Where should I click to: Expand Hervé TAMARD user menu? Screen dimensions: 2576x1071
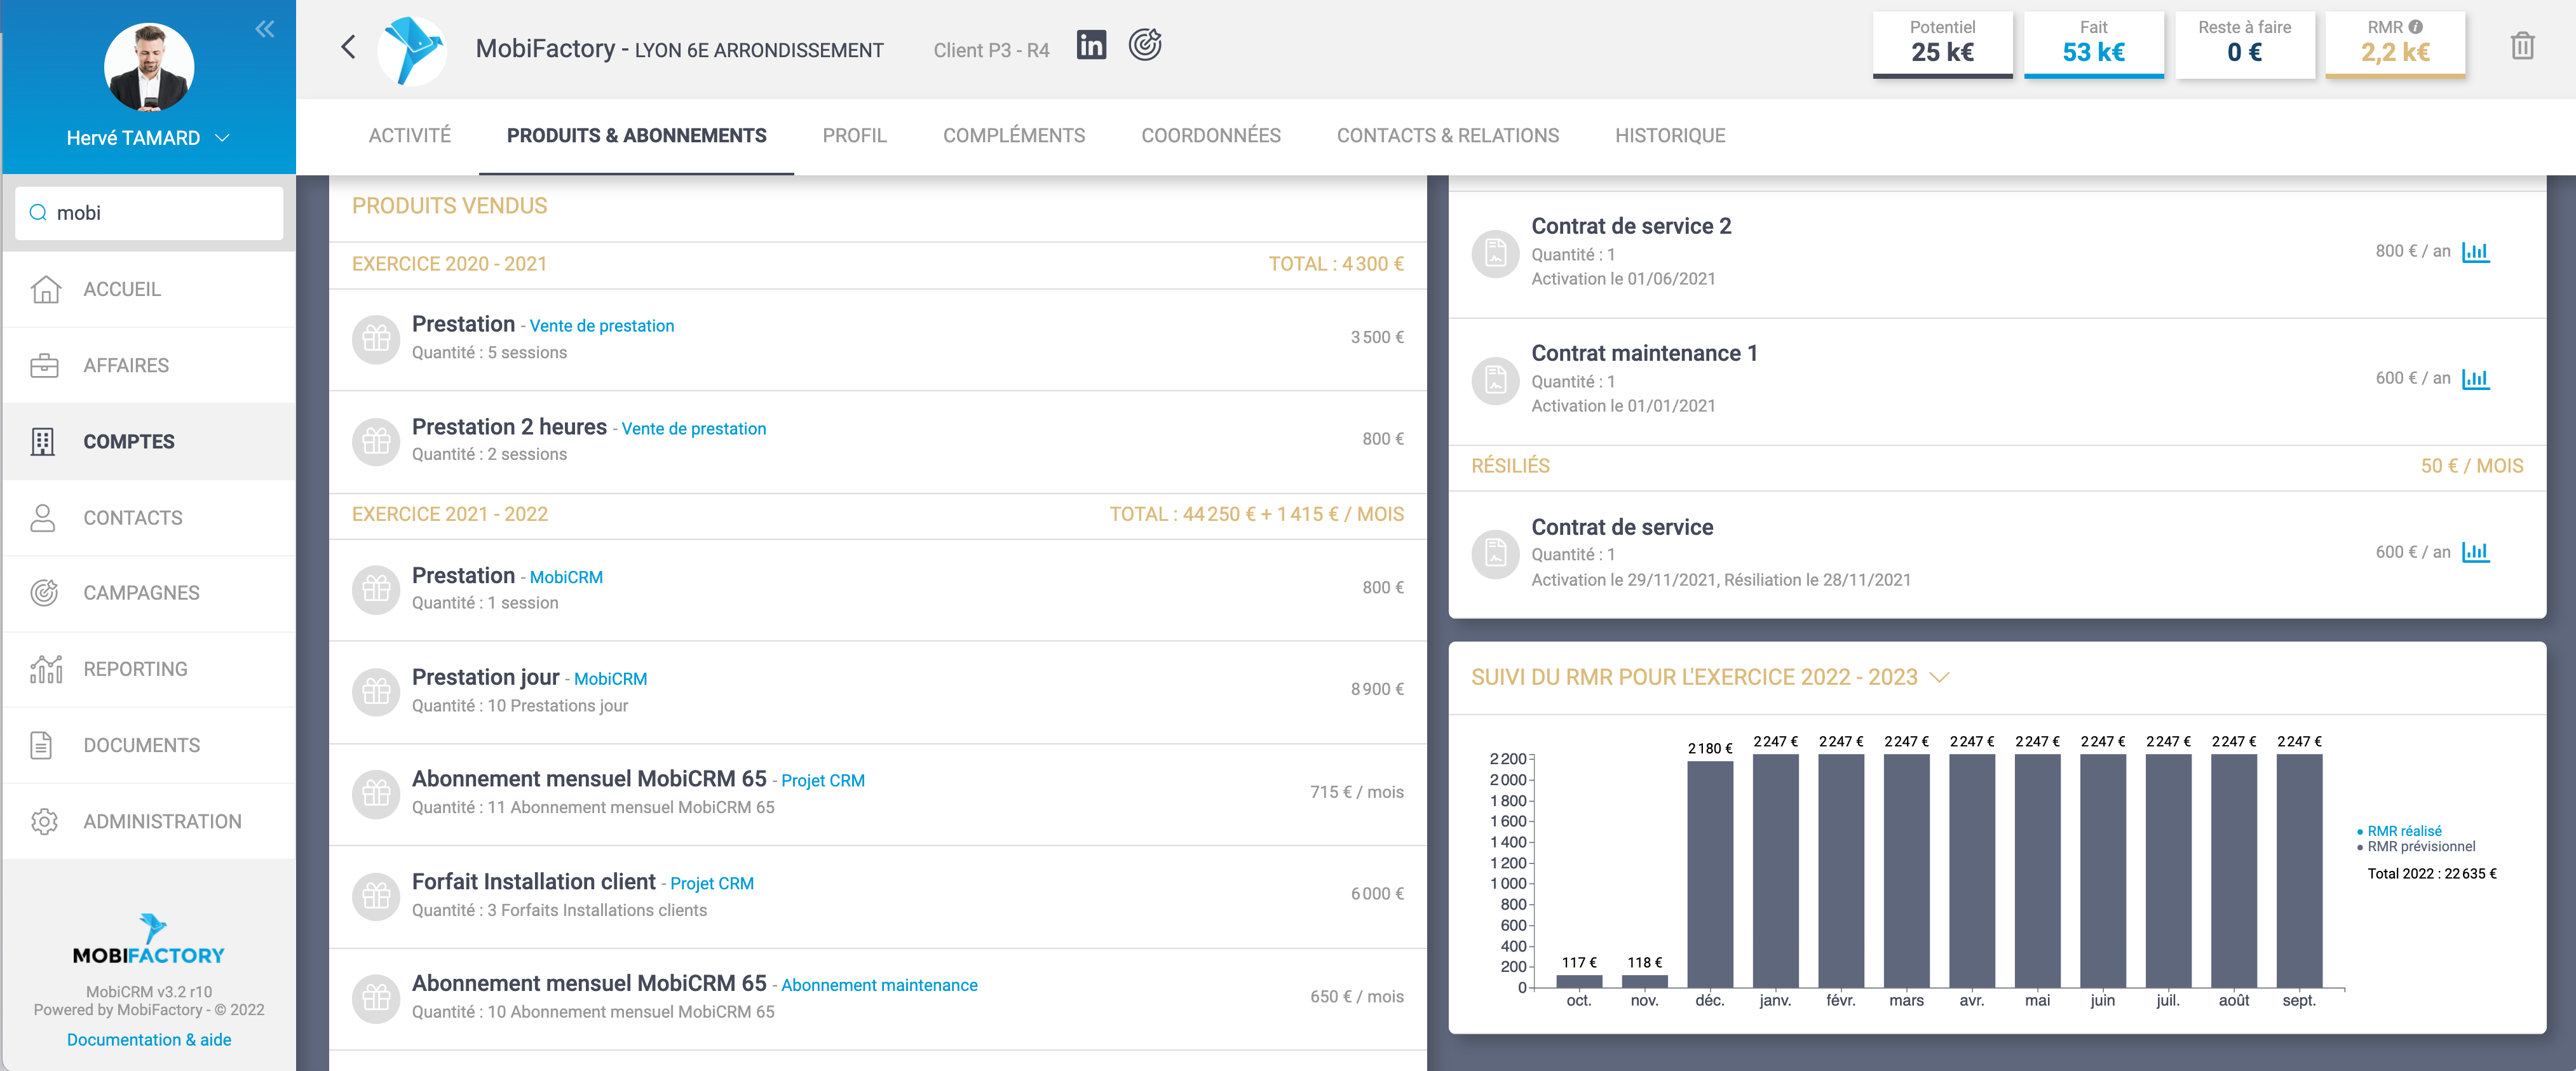222,138
